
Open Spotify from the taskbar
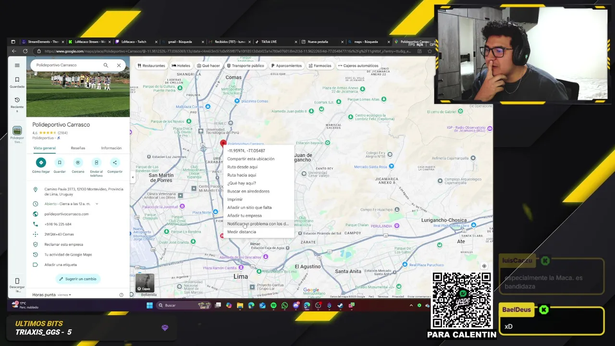(273, 305)
